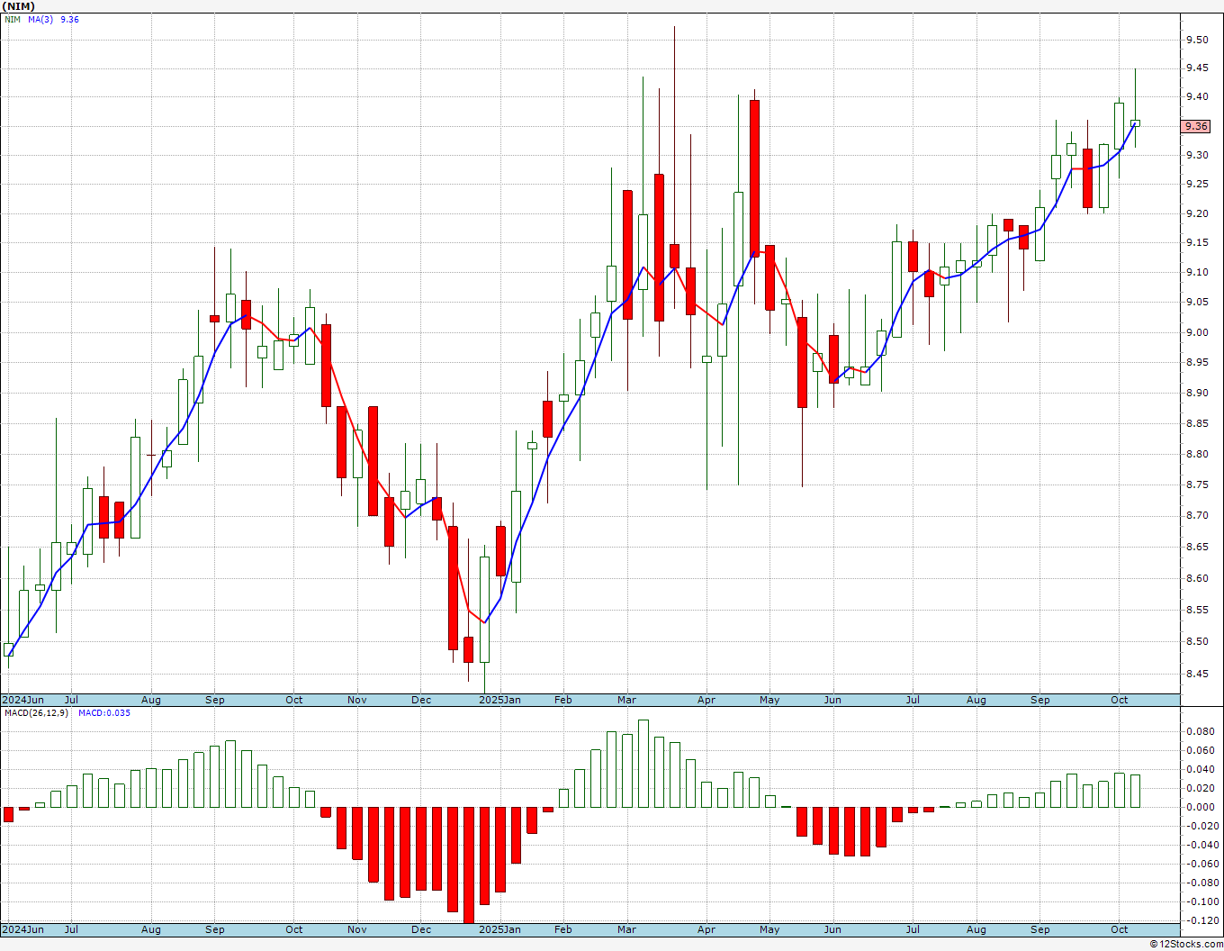Select Mar on the MACD time axis
The image size is (1224, 951).
[x=626, y=929]
